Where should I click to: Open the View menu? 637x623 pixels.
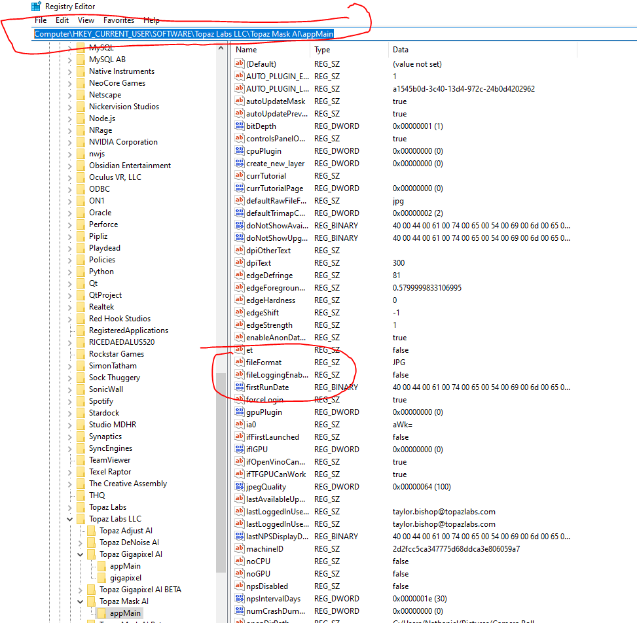(x=86, y=20)
